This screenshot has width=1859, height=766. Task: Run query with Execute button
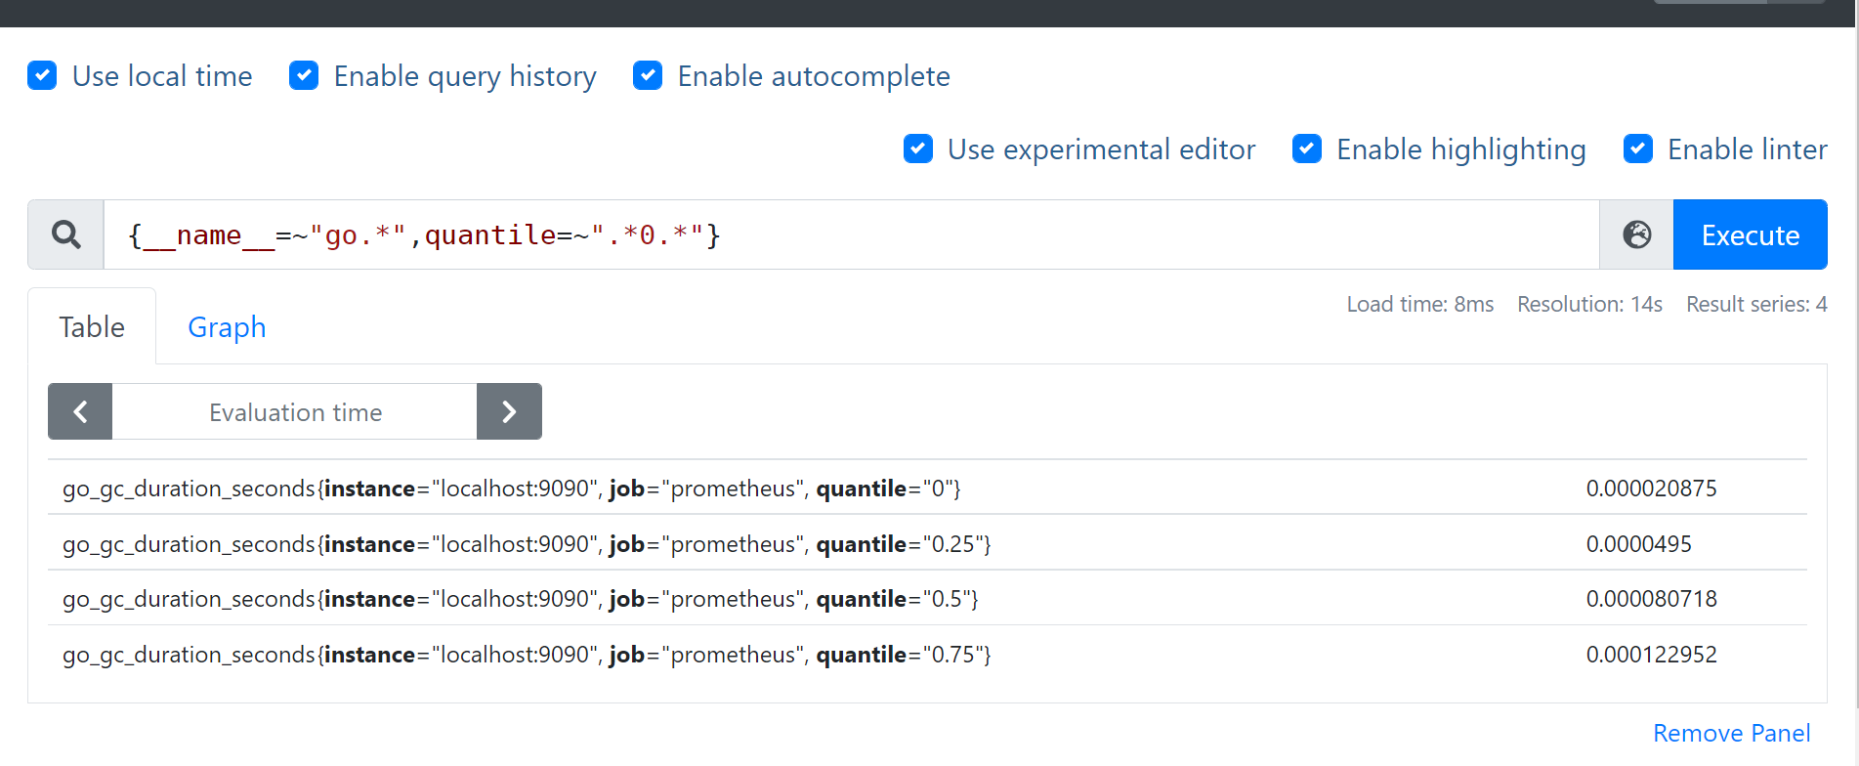tap(1750, 234)
